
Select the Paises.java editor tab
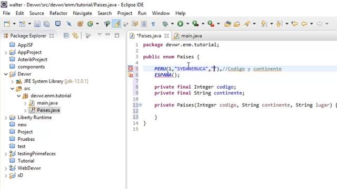click(148, 36)
